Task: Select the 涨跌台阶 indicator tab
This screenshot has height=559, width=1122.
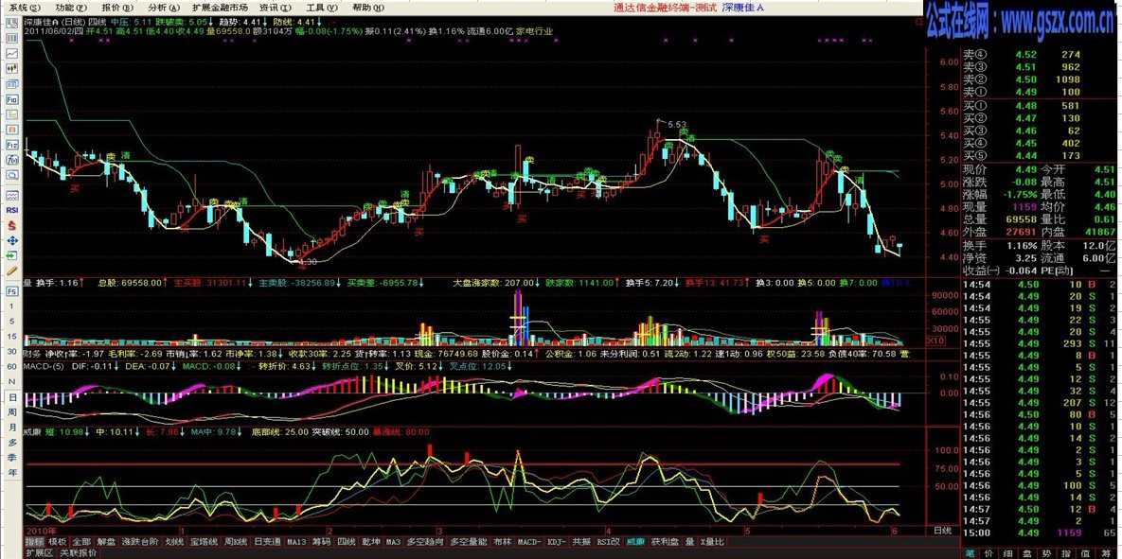Action: [140, 541]
